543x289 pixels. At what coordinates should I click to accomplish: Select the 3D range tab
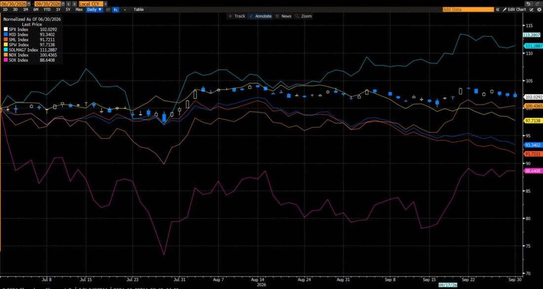pyautogui.click(x=15, y=10)
